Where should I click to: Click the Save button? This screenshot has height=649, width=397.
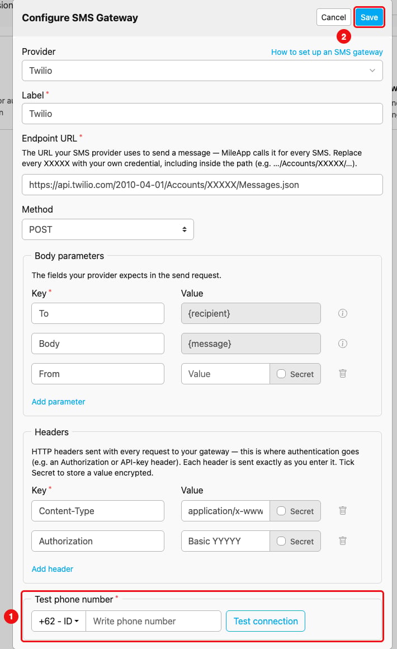point(369,17)
